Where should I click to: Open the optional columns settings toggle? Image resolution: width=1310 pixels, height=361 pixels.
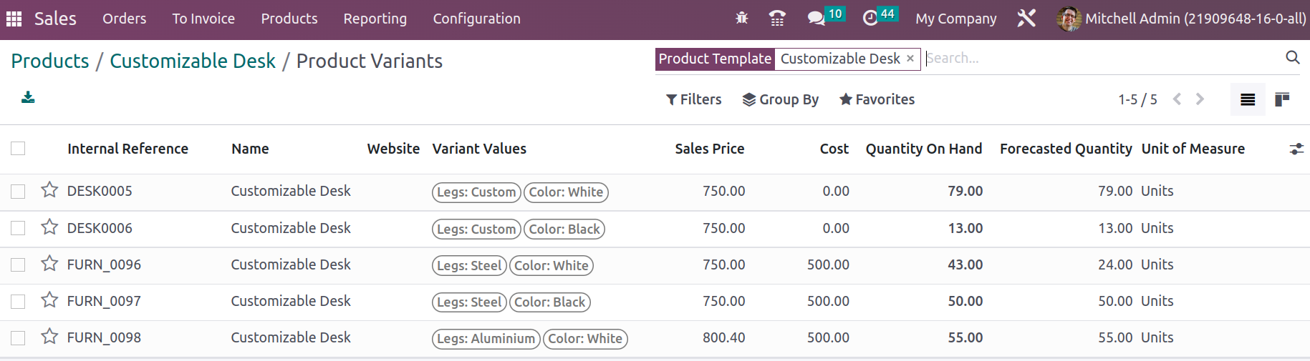tap(1296, 149)
